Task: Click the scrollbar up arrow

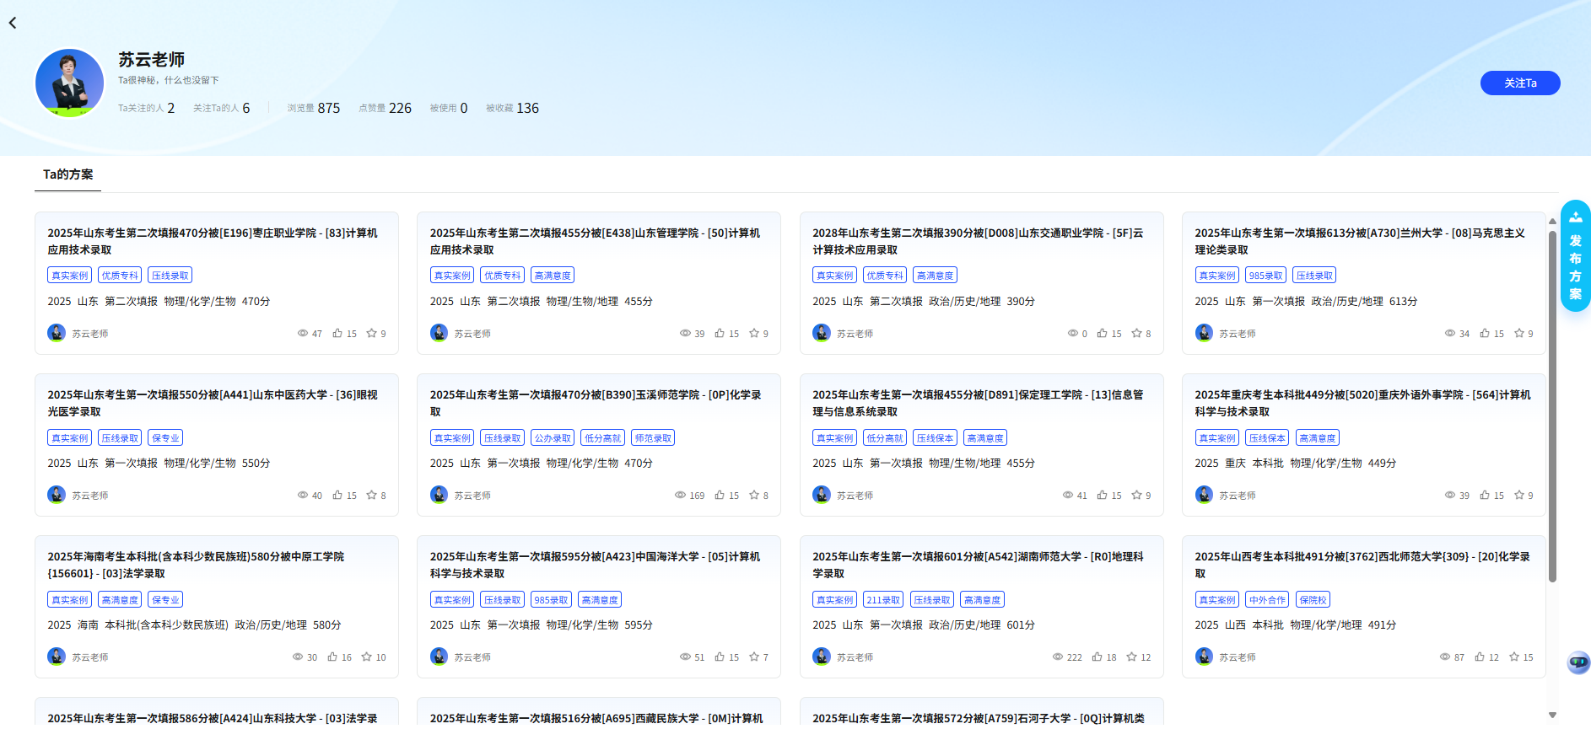Action: coord(1552,222)
